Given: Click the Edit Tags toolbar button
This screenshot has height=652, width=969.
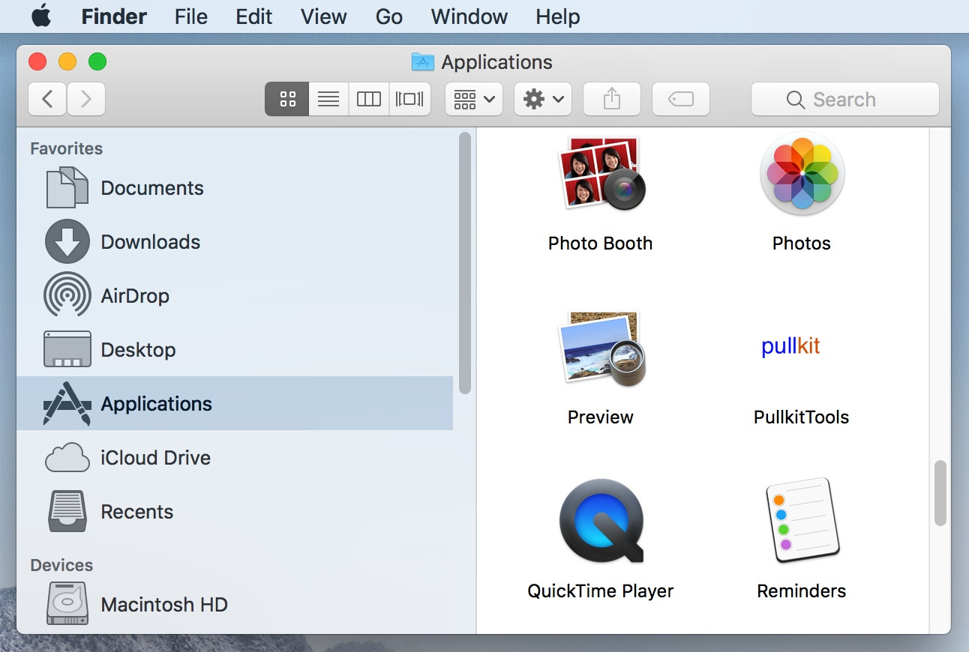Looking at the screenshot, I should click(681, 99).
